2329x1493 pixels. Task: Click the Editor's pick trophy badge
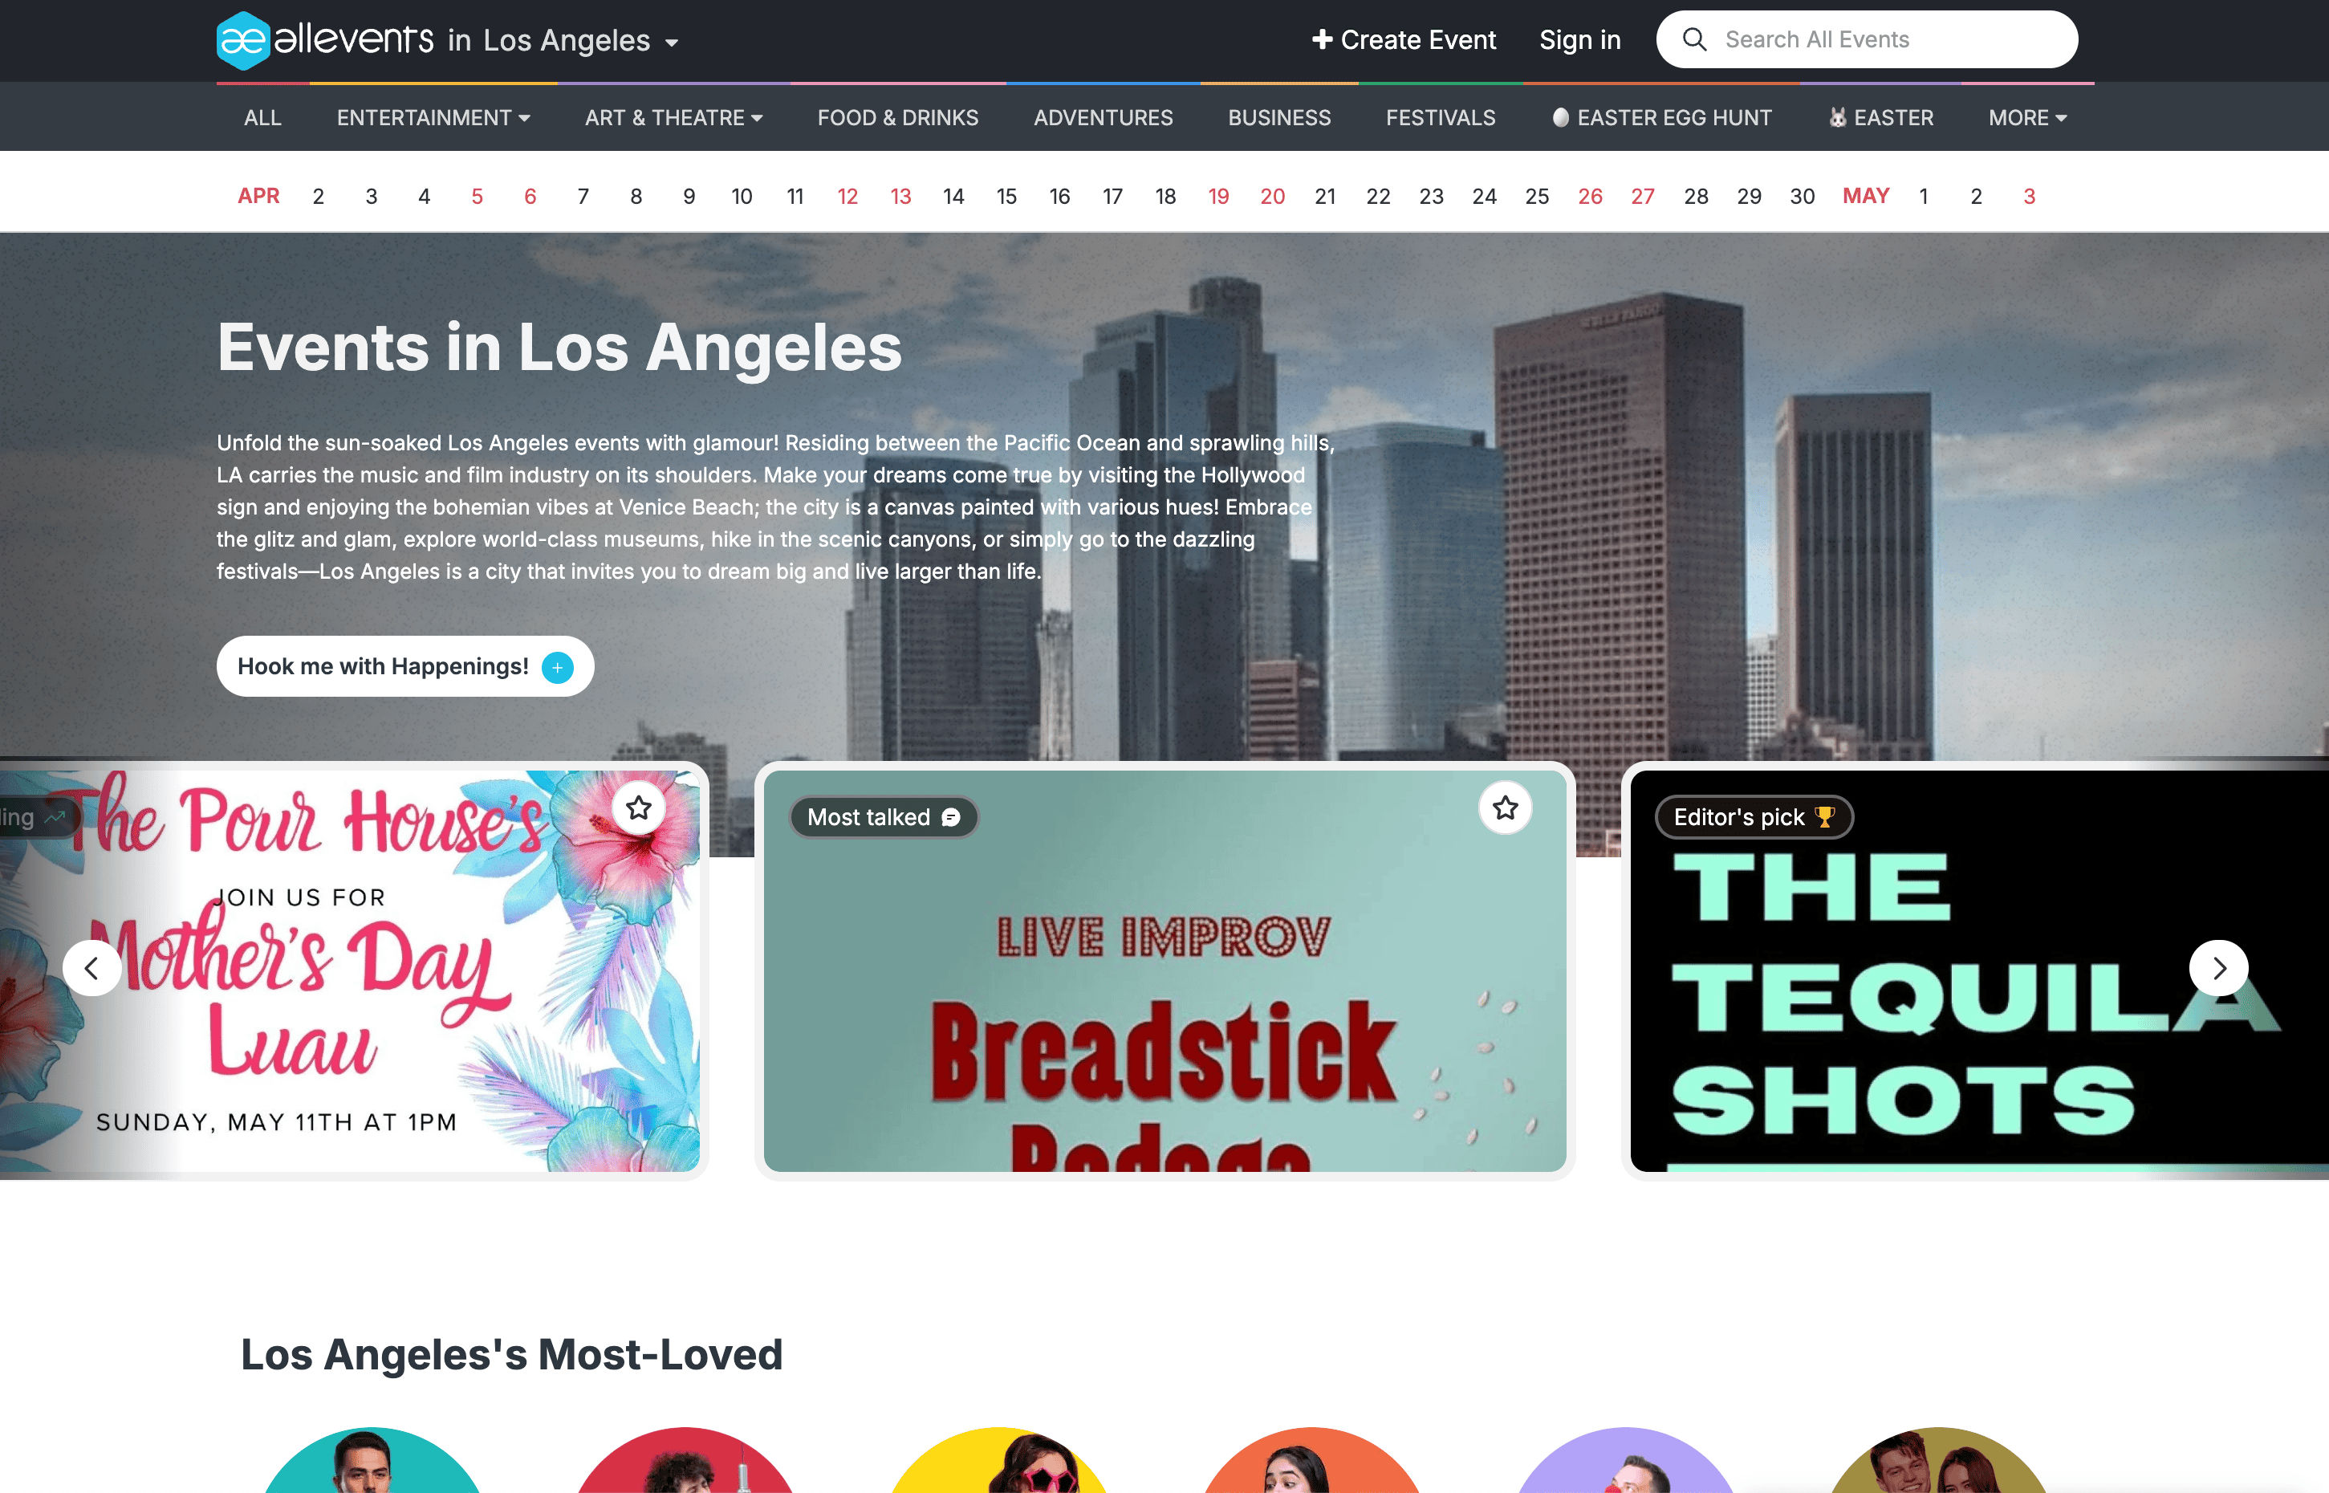(1754, 817)
